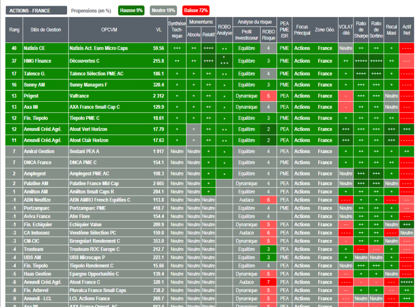The width and height of the screenshot is (417, 307).
Task: Select fund Pluvalca France Small Caps
Action: click(x=98, y=290)
